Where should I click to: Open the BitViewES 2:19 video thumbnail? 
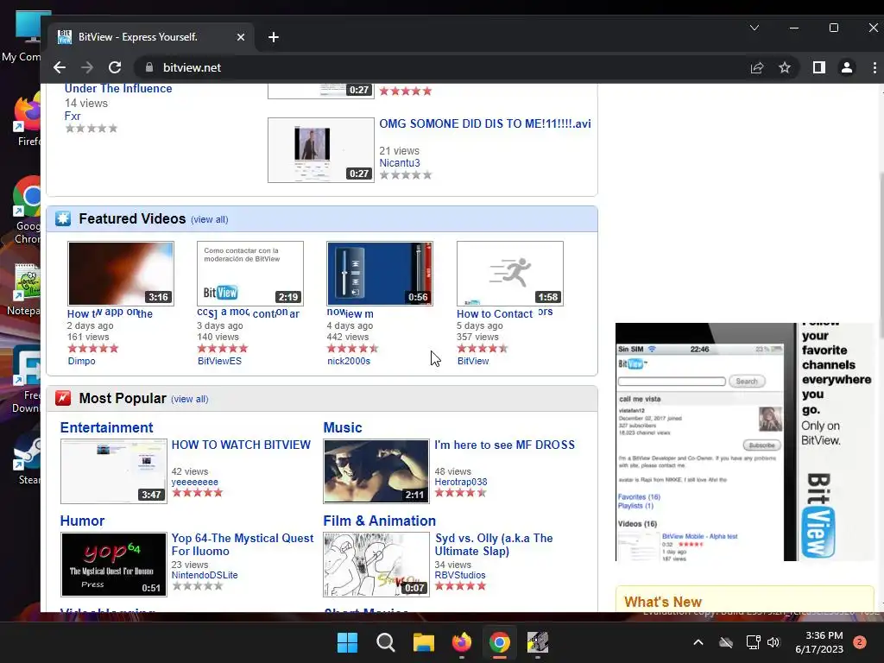click(250, 274)
